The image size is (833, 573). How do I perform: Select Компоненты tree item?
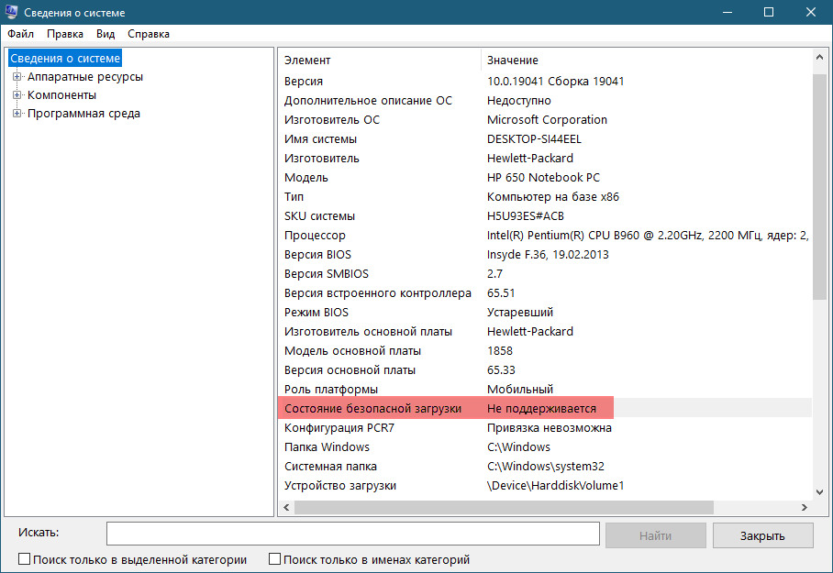(x=61, y=95)
